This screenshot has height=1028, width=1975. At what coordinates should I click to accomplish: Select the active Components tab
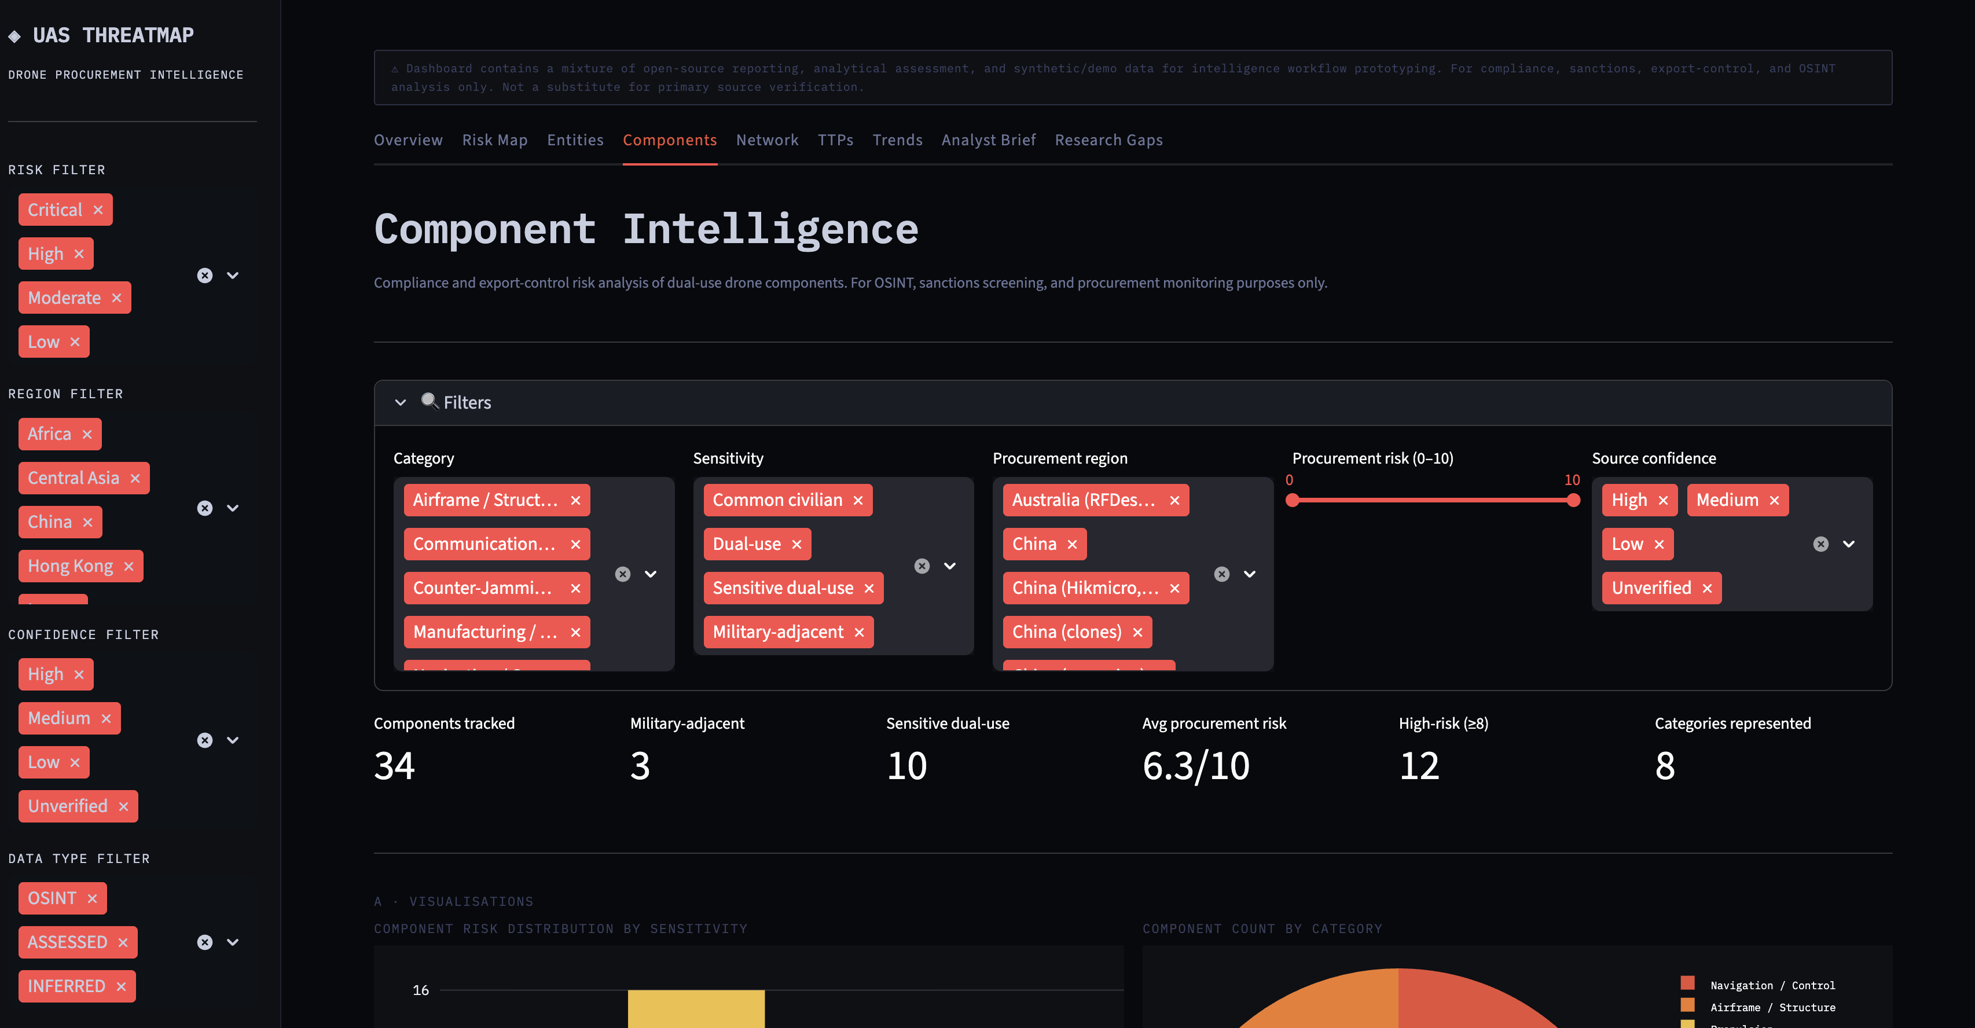pos(670,140)
